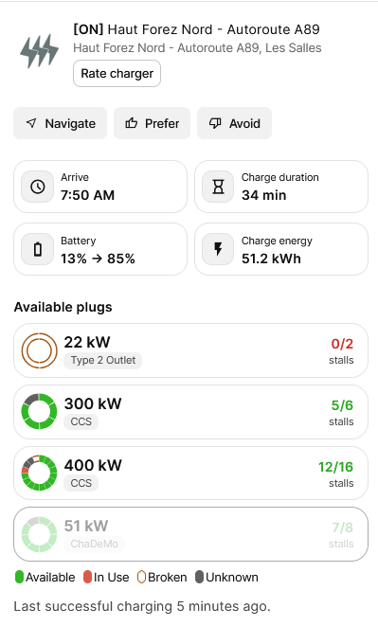Start navigation with the Navigate button
Viewport: 378px width, 626px height.
[x=61, y=123]
